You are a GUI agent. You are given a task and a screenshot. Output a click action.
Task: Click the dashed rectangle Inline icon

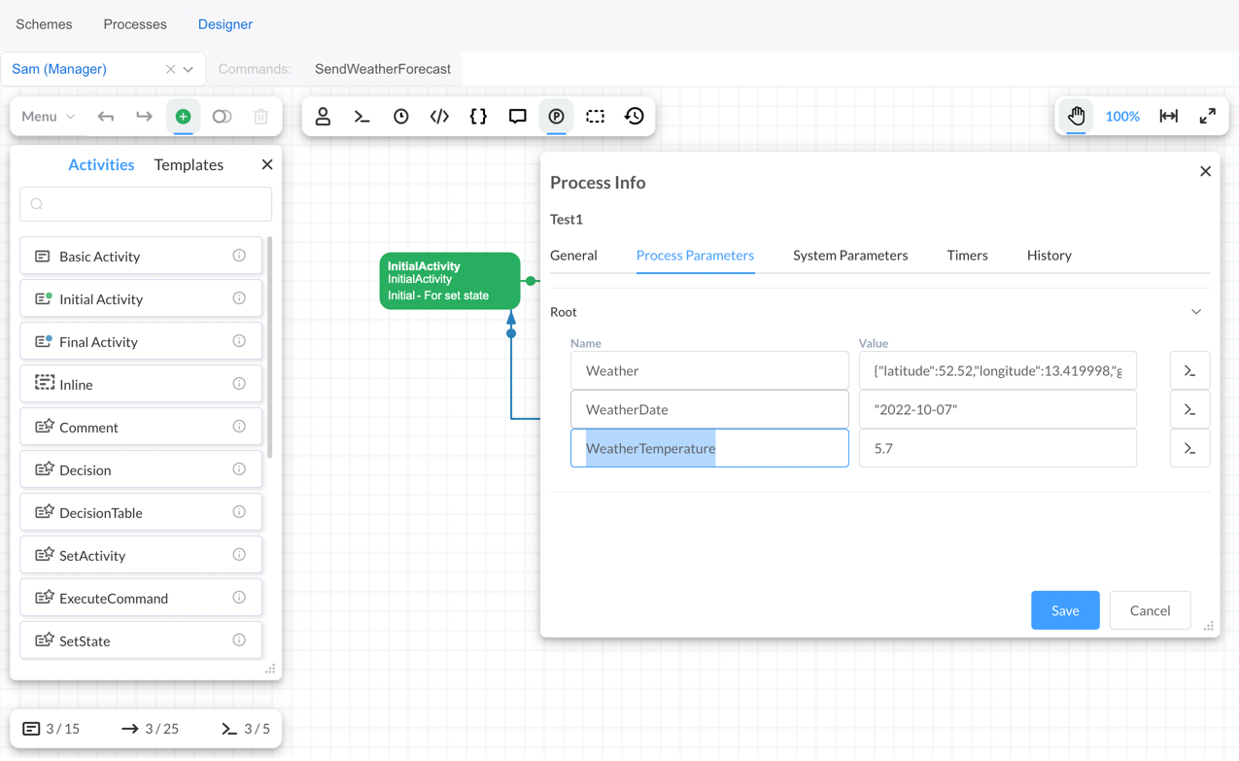point(595,117)
